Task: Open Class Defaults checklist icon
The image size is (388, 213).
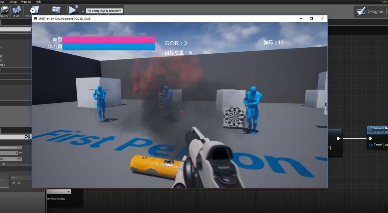Action: [x=56, y=10]
